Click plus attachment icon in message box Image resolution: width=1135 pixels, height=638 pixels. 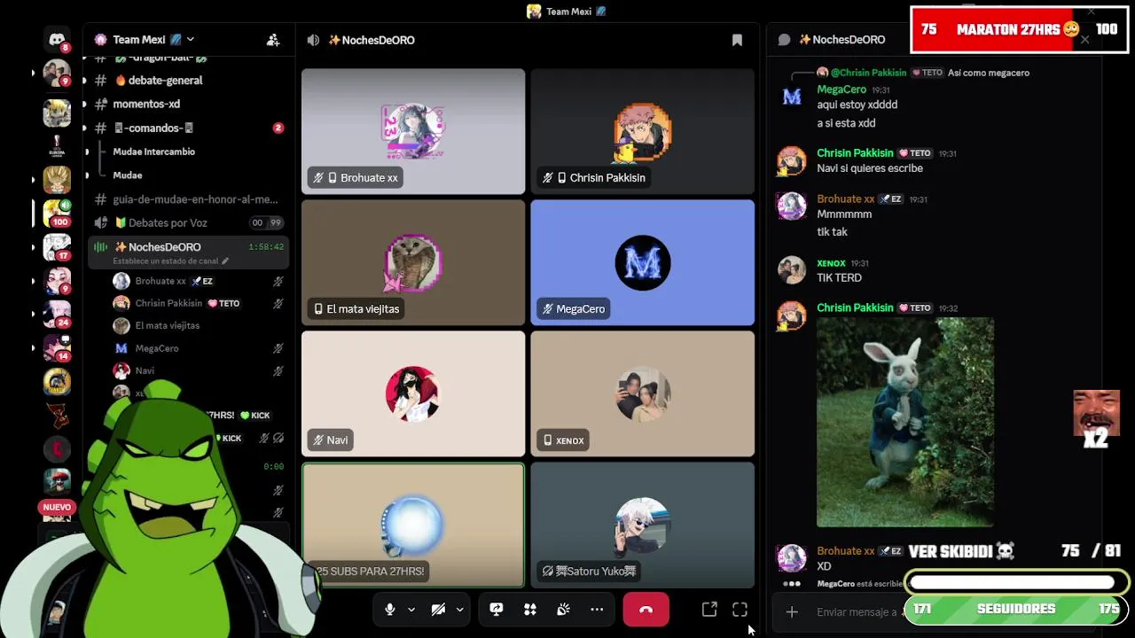click(792, 611)
